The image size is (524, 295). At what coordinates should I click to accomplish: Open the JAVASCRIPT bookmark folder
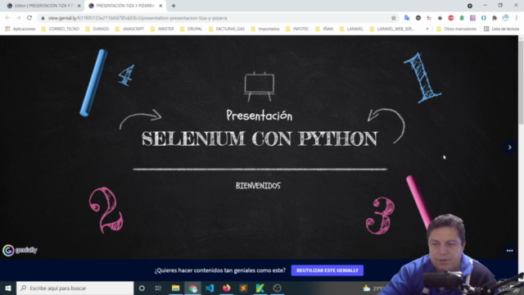coord(129,29)
